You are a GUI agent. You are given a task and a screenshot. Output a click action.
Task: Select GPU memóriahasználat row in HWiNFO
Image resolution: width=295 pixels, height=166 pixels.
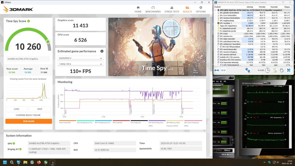253,49
